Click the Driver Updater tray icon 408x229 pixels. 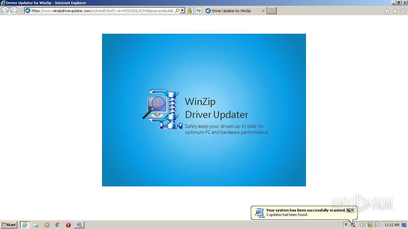pyautogui.click(x=353, y=225)
